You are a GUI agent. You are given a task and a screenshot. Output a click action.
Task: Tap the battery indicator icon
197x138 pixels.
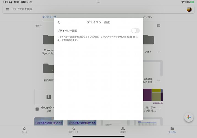tap(192, 2)
